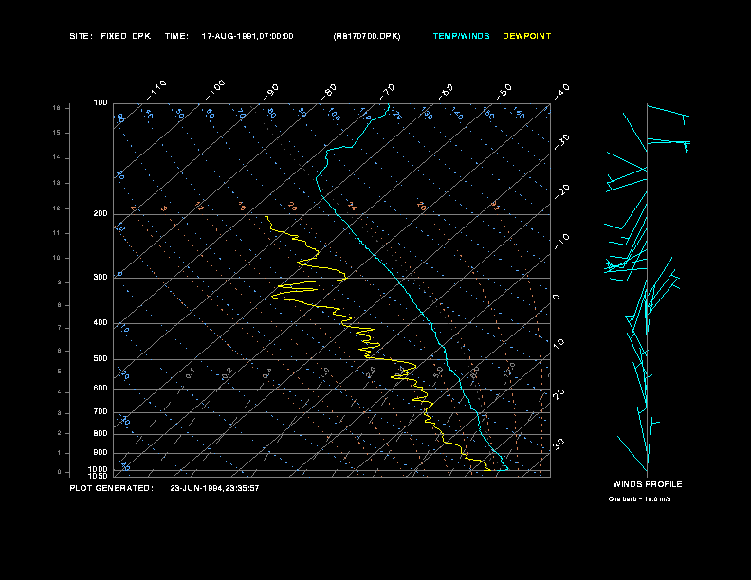Image resolution: width=751 pixels, height=580 pixels.
Task: Click the 7 km height scale tick
Action: click(x=60, y=328)
